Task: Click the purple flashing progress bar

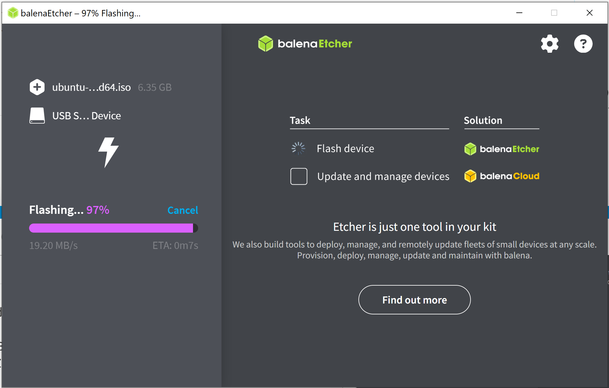Action: pos(111,228)
